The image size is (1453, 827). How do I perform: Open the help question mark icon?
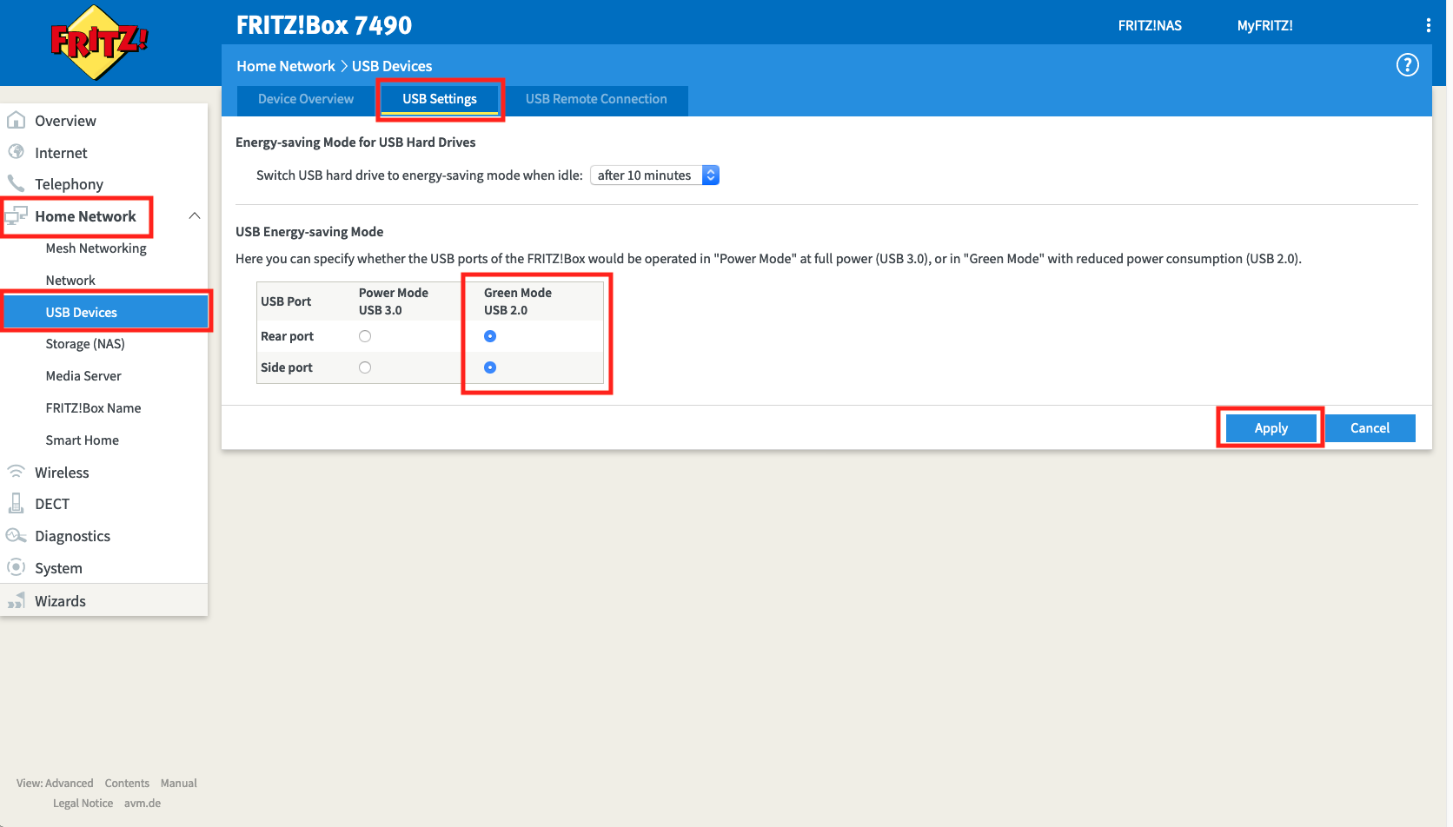click(x=1407, y=65)
